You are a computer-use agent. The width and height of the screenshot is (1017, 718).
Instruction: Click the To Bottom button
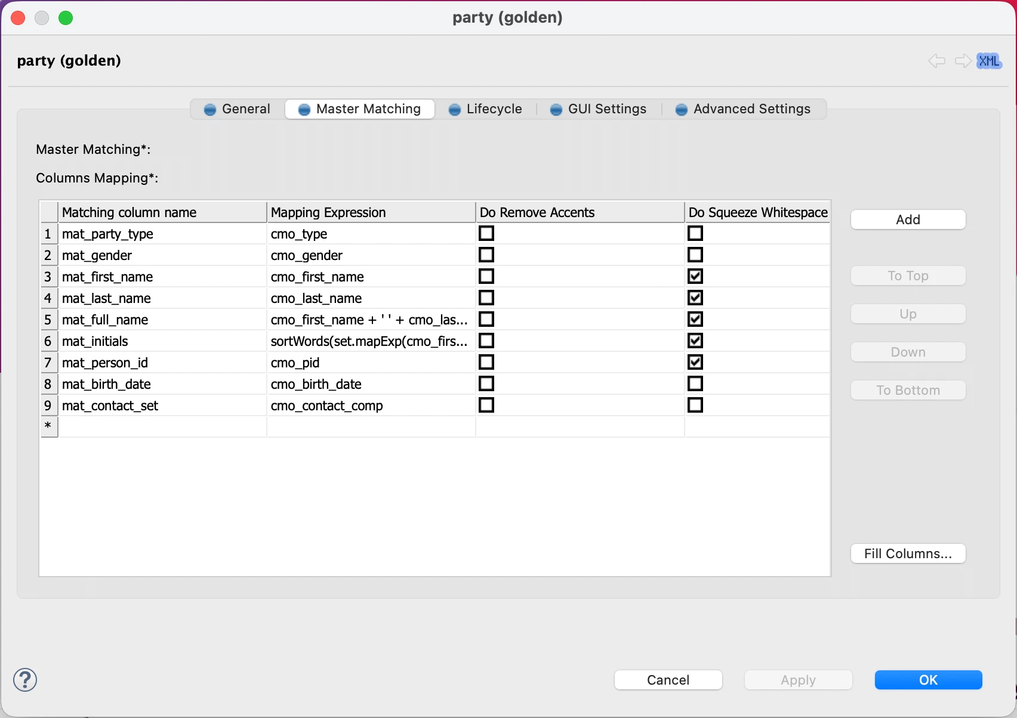908,390
